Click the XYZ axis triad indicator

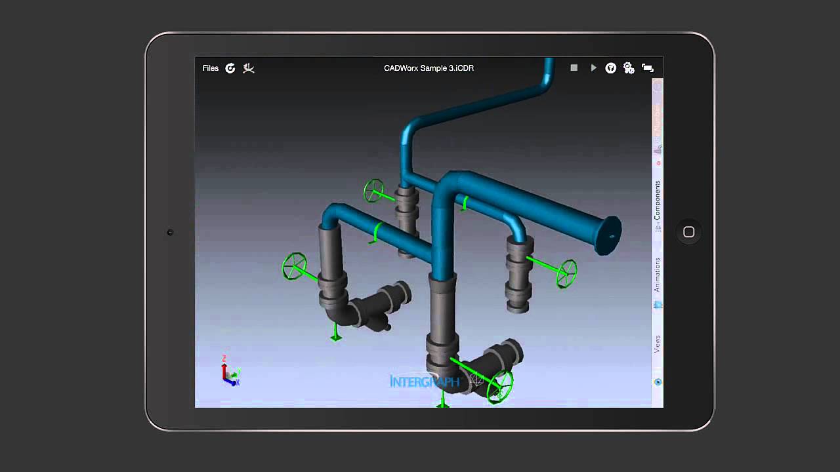[230, 371]
